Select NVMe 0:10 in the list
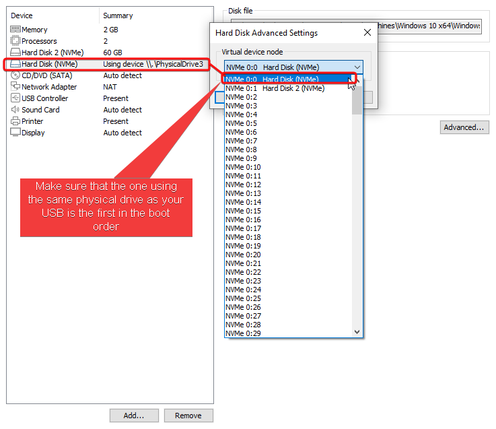This screenshot has height=429, width=496. click(288, 167)
